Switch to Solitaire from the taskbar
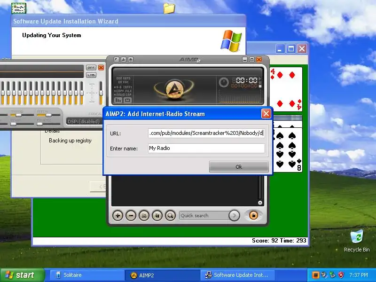 [x=87, y=275]
